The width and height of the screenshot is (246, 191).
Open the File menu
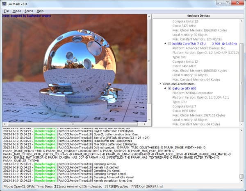[6, 11]
